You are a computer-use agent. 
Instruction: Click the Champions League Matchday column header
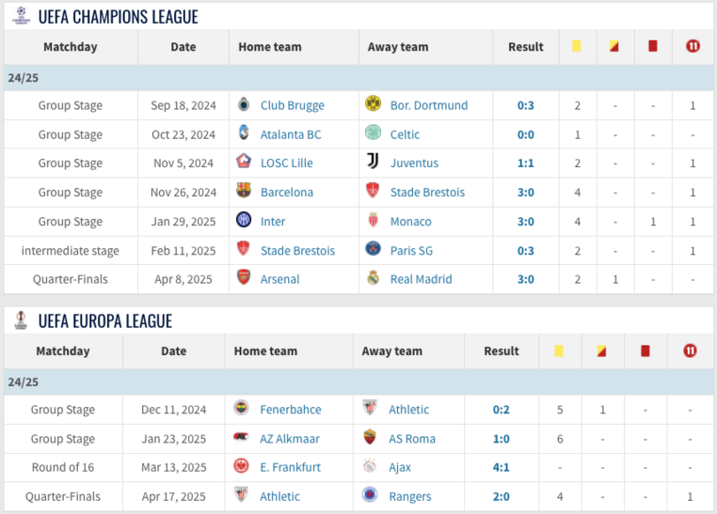[70, 47]
